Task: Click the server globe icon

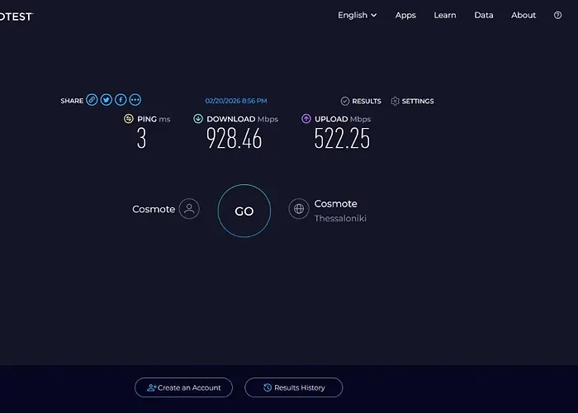Action: [299, 209]
